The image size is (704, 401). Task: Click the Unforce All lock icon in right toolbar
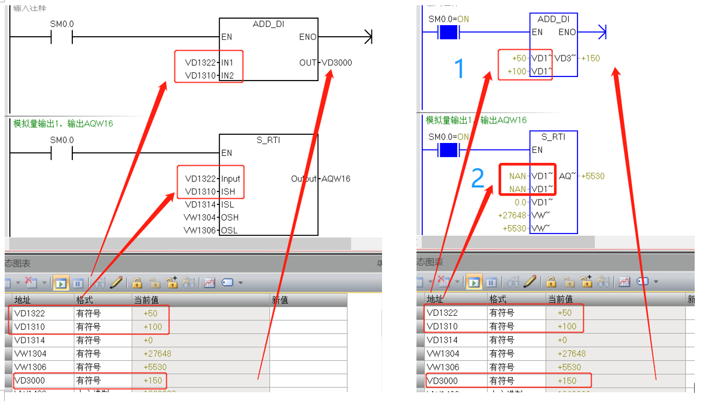coord(586,283)
